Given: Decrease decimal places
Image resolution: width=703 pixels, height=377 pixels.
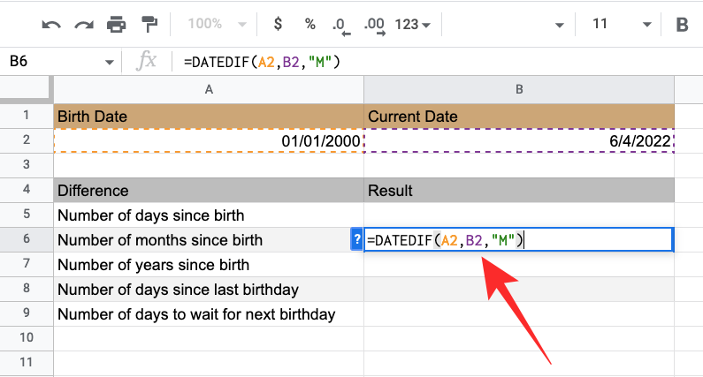Looking at the screenshot, I should coord(340,25).
